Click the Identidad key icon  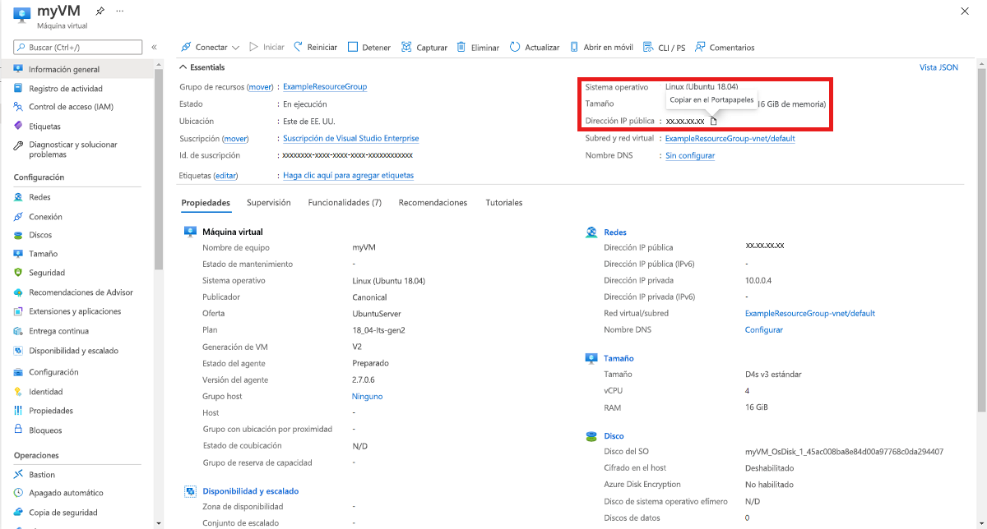[x=18, y=392]
